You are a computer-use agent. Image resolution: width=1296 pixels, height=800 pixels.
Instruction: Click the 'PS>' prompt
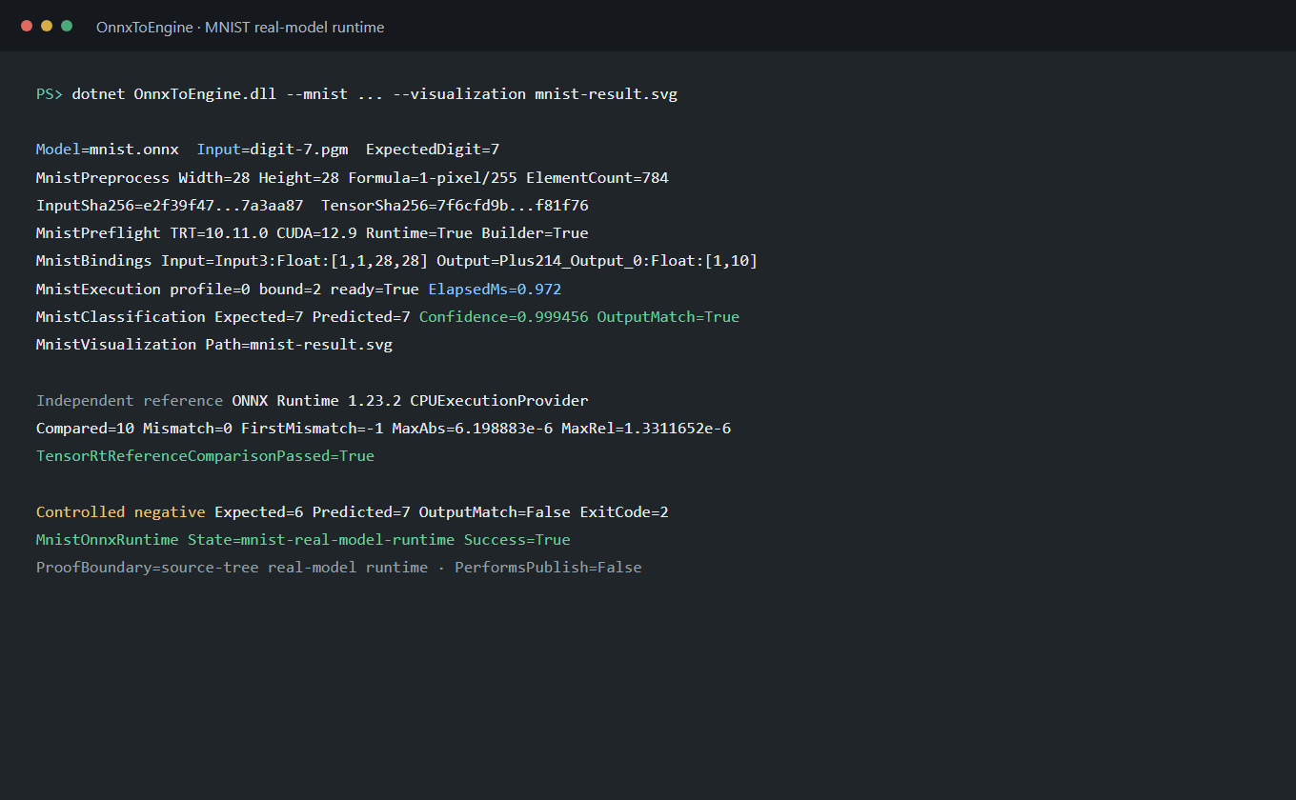click(50, 94)
